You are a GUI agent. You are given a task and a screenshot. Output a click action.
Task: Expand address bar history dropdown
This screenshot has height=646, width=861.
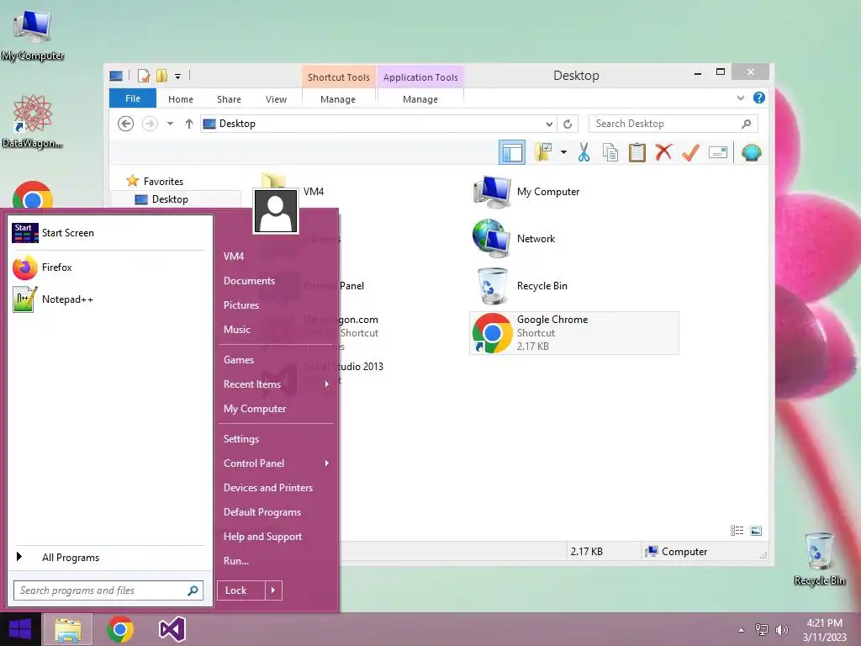[x=548, y=124]
